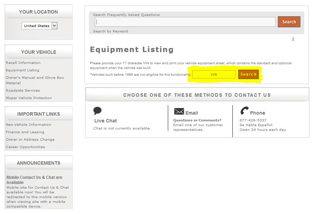The image size is (314, 214).
Task: Go to Finance and Leasing
Action: [x=25, y=132]
